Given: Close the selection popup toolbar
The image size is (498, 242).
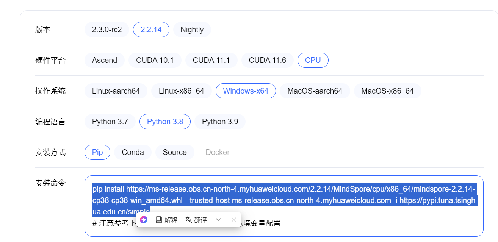Looking at the screenshot, I should 234,220.
